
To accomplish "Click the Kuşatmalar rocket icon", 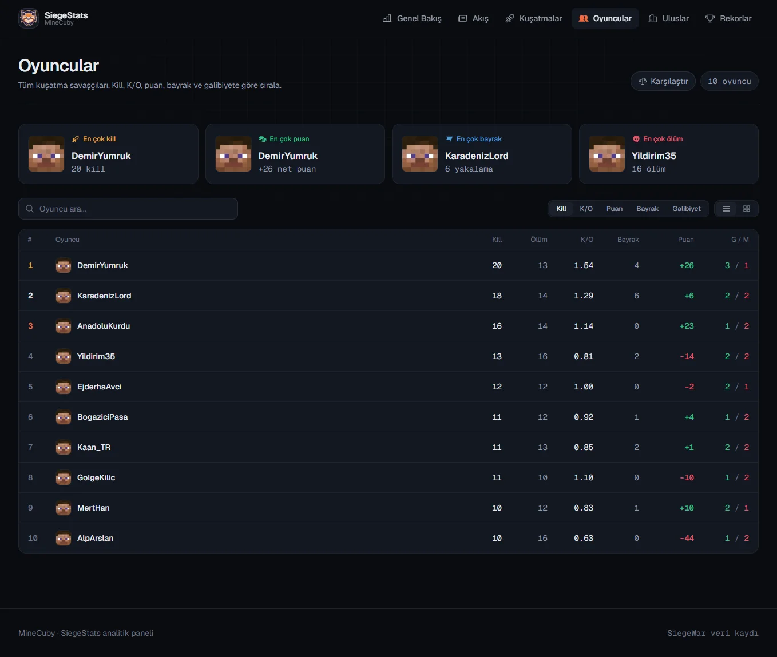I will [509, 18].
